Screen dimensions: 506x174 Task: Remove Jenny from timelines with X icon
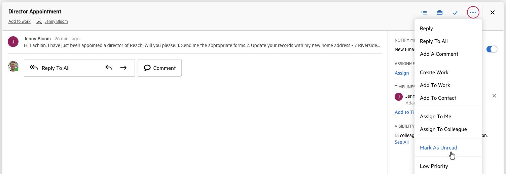(494, 96)
